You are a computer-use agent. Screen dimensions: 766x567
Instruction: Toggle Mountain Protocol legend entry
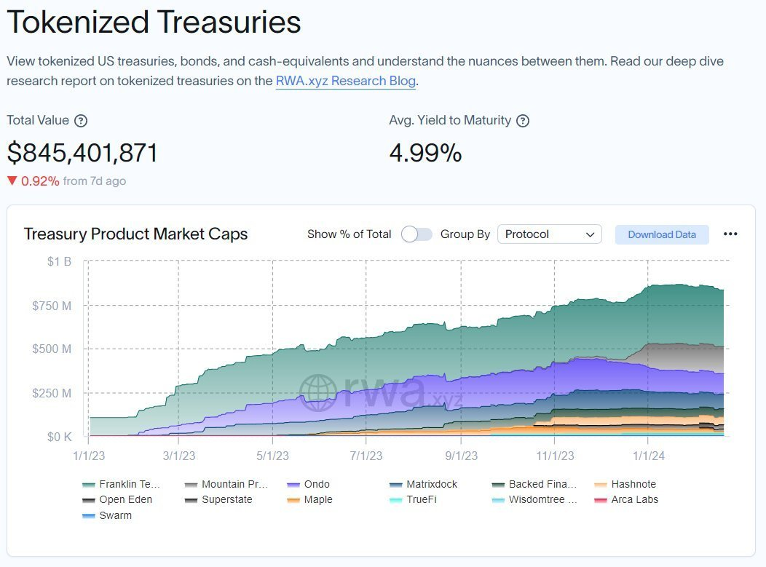click(226, 484)
